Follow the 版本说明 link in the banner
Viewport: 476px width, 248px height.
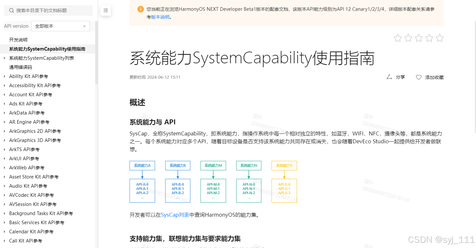click(x=160, y=17)
